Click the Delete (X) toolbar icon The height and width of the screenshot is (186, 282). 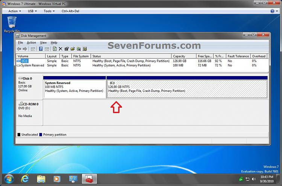point(61,49)
